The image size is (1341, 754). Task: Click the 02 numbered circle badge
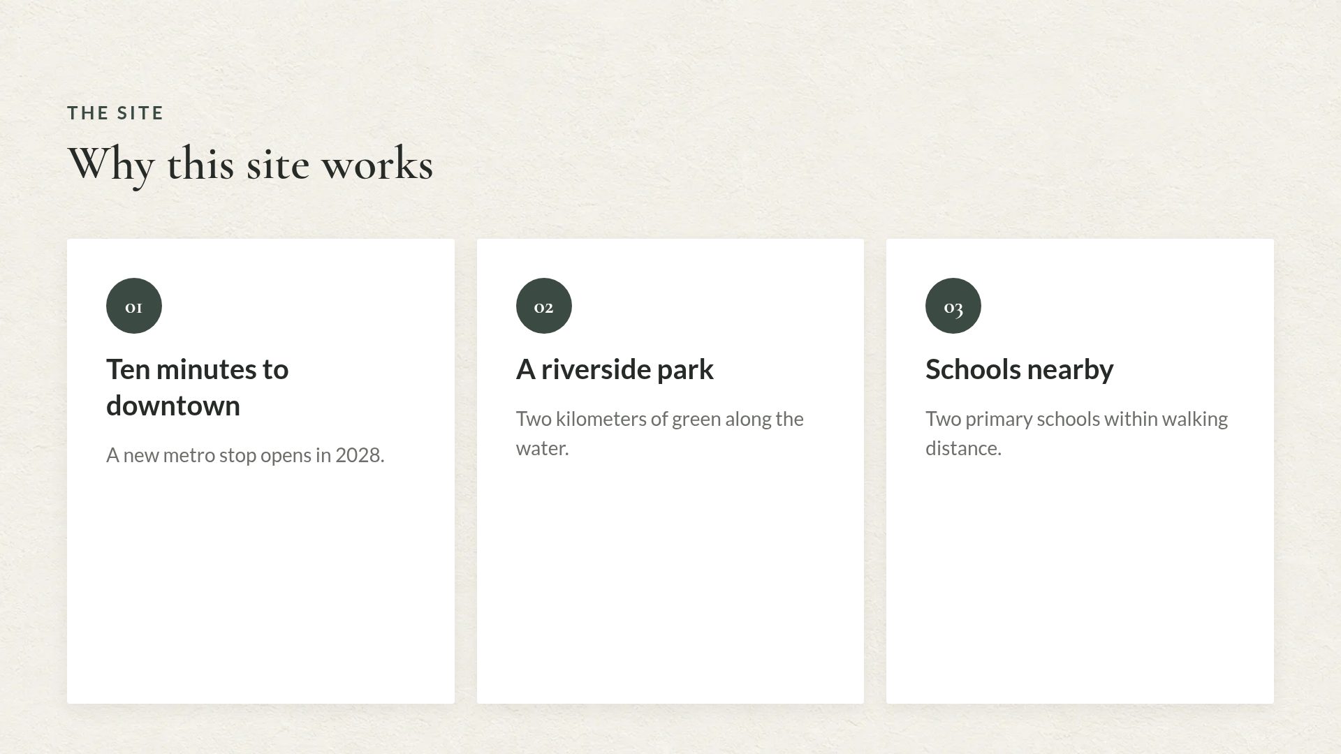544,306
